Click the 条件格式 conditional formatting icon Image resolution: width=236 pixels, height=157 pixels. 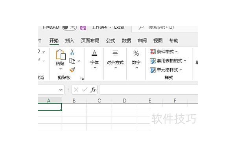click(x=153, y=52)
